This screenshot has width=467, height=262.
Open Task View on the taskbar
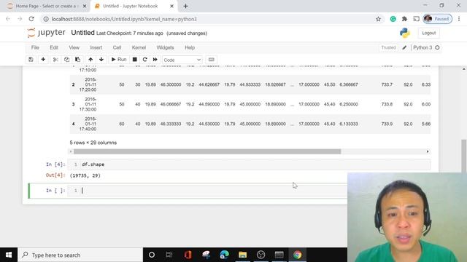pos(169,255)
